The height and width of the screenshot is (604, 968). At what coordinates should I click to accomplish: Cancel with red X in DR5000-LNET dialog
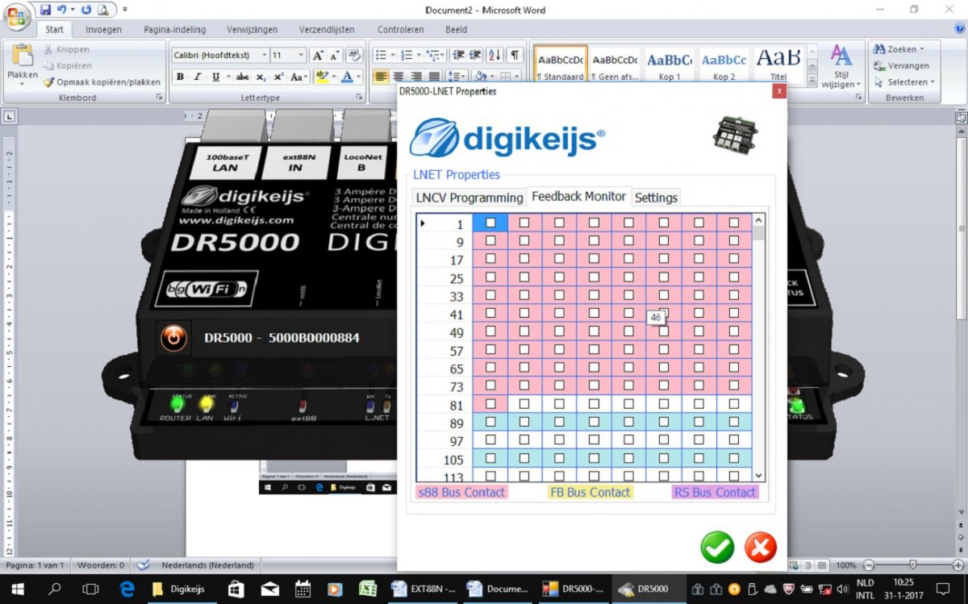tap(760, 548)
